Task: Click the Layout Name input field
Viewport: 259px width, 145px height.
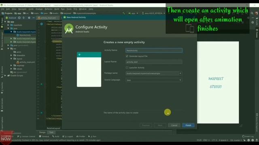Action: [154, 62]
